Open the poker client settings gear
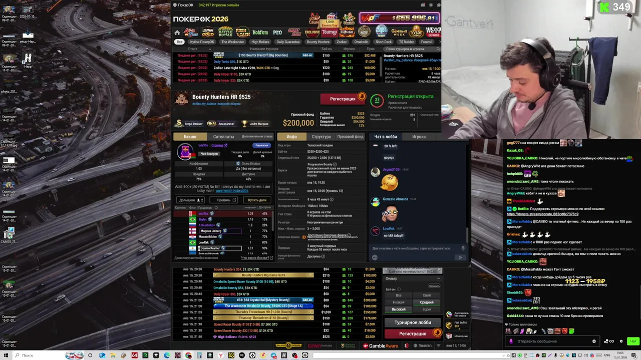 [431, 5]
